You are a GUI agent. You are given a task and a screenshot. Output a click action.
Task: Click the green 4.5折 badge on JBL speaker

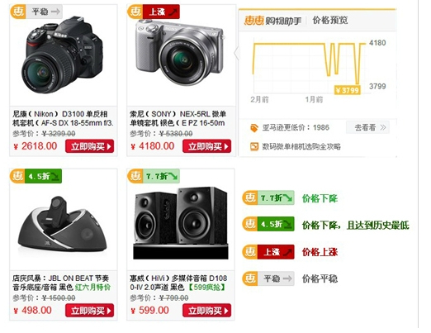pyautogui.click(x=36, y=176)
